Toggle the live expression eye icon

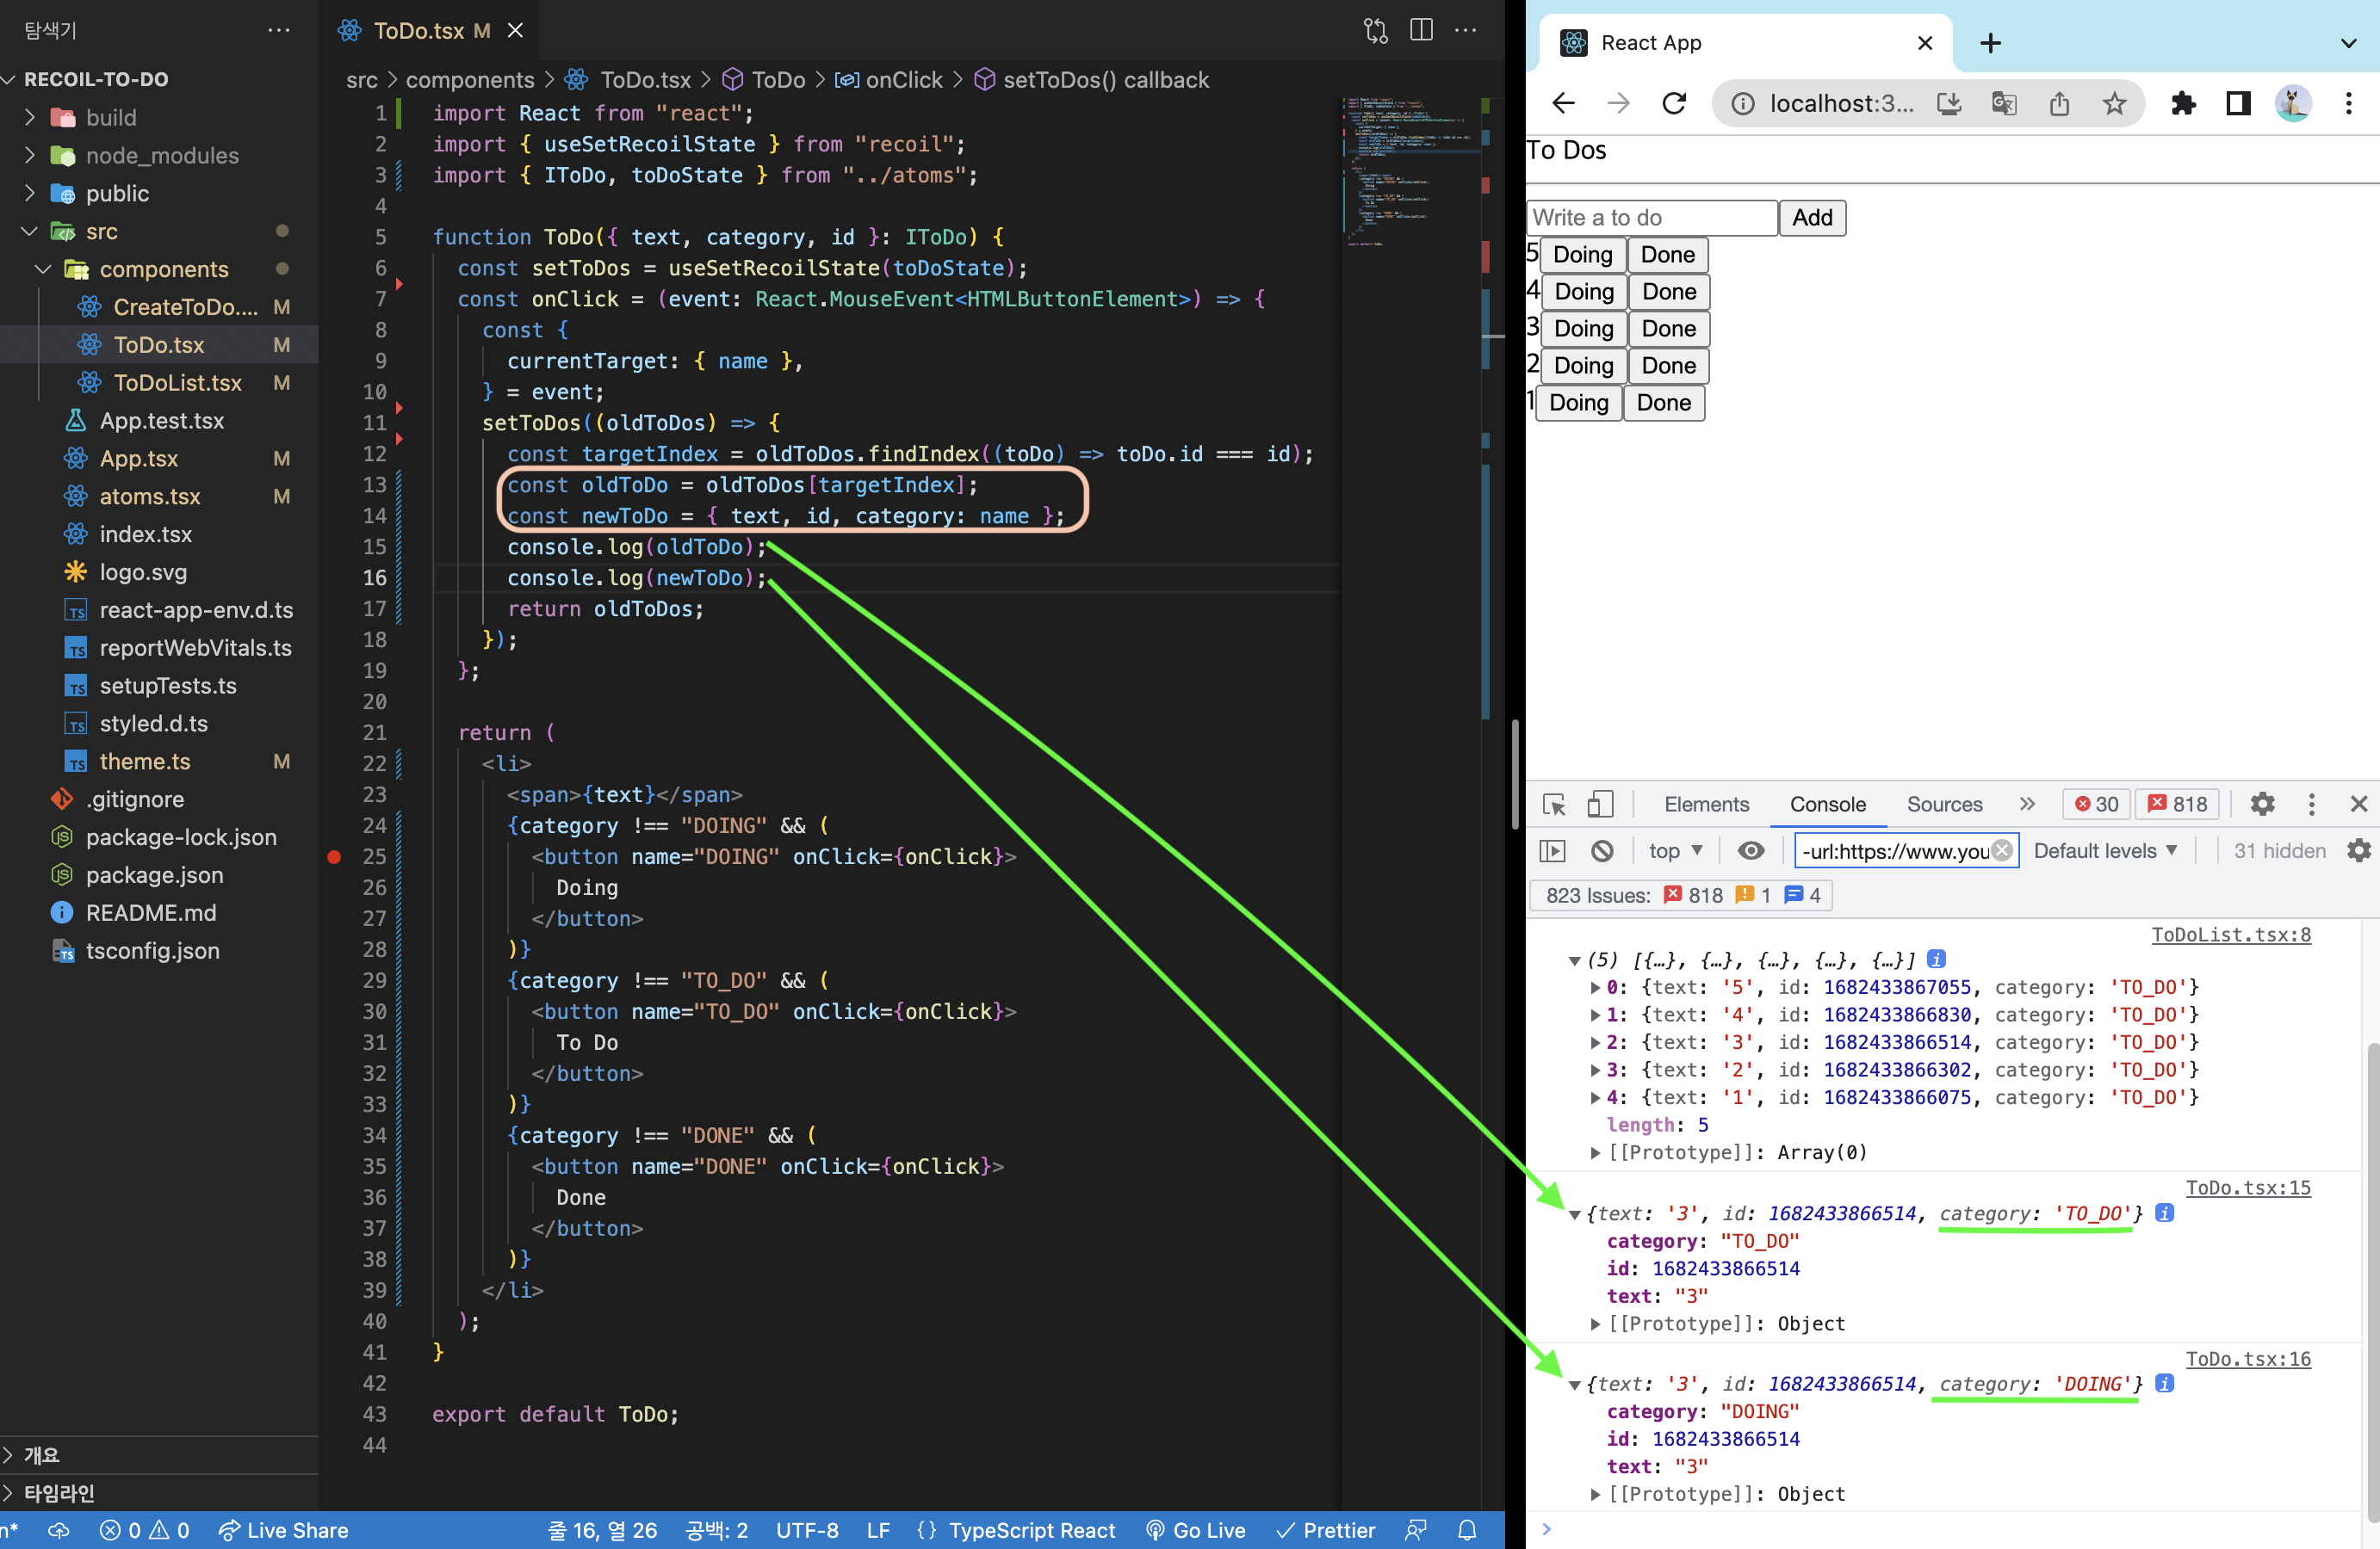pos(1751,850)
